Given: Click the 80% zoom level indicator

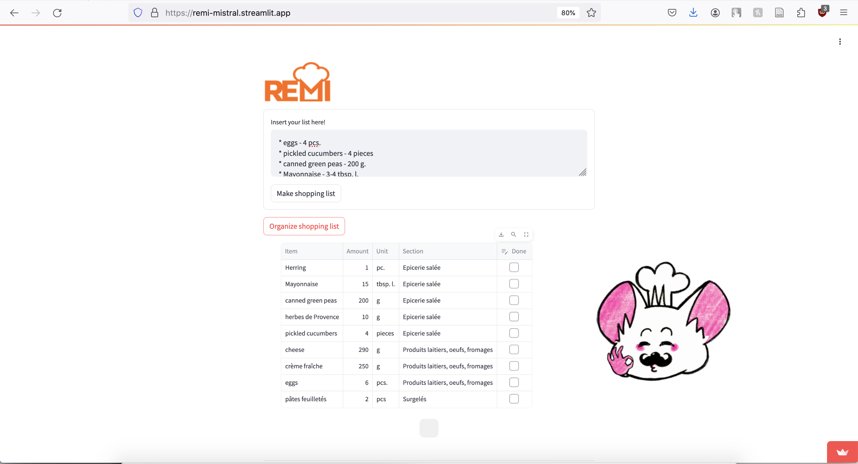Looking at the screenshot, I should [x=568, y=13].
